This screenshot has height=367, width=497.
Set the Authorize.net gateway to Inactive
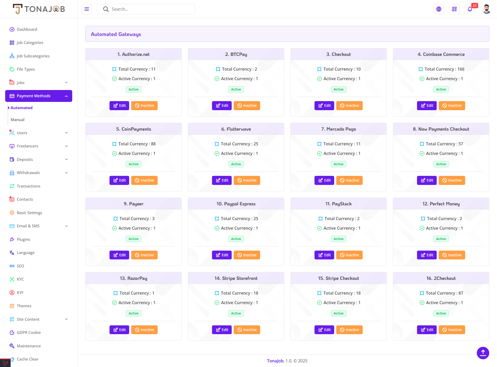[x=144, y=106]
